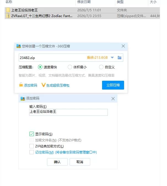Click the date 2026/7/3 23:55
Viewport: 167px width, 186px height.
(x=89, y=16)
